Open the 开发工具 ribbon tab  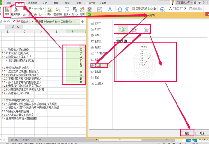[x=91, y=3]
